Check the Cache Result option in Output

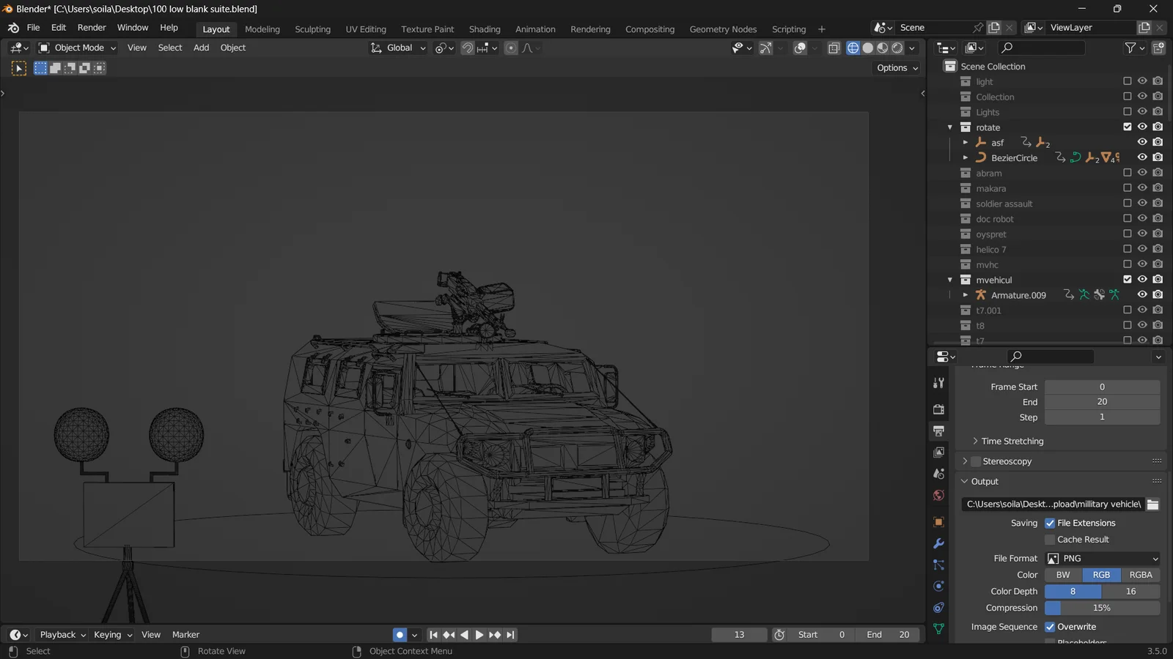click(1051, 539)
